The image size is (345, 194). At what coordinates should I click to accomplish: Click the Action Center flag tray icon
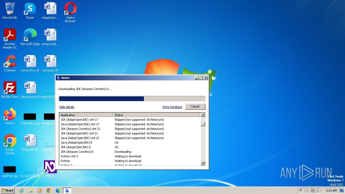tap(319, 190)
